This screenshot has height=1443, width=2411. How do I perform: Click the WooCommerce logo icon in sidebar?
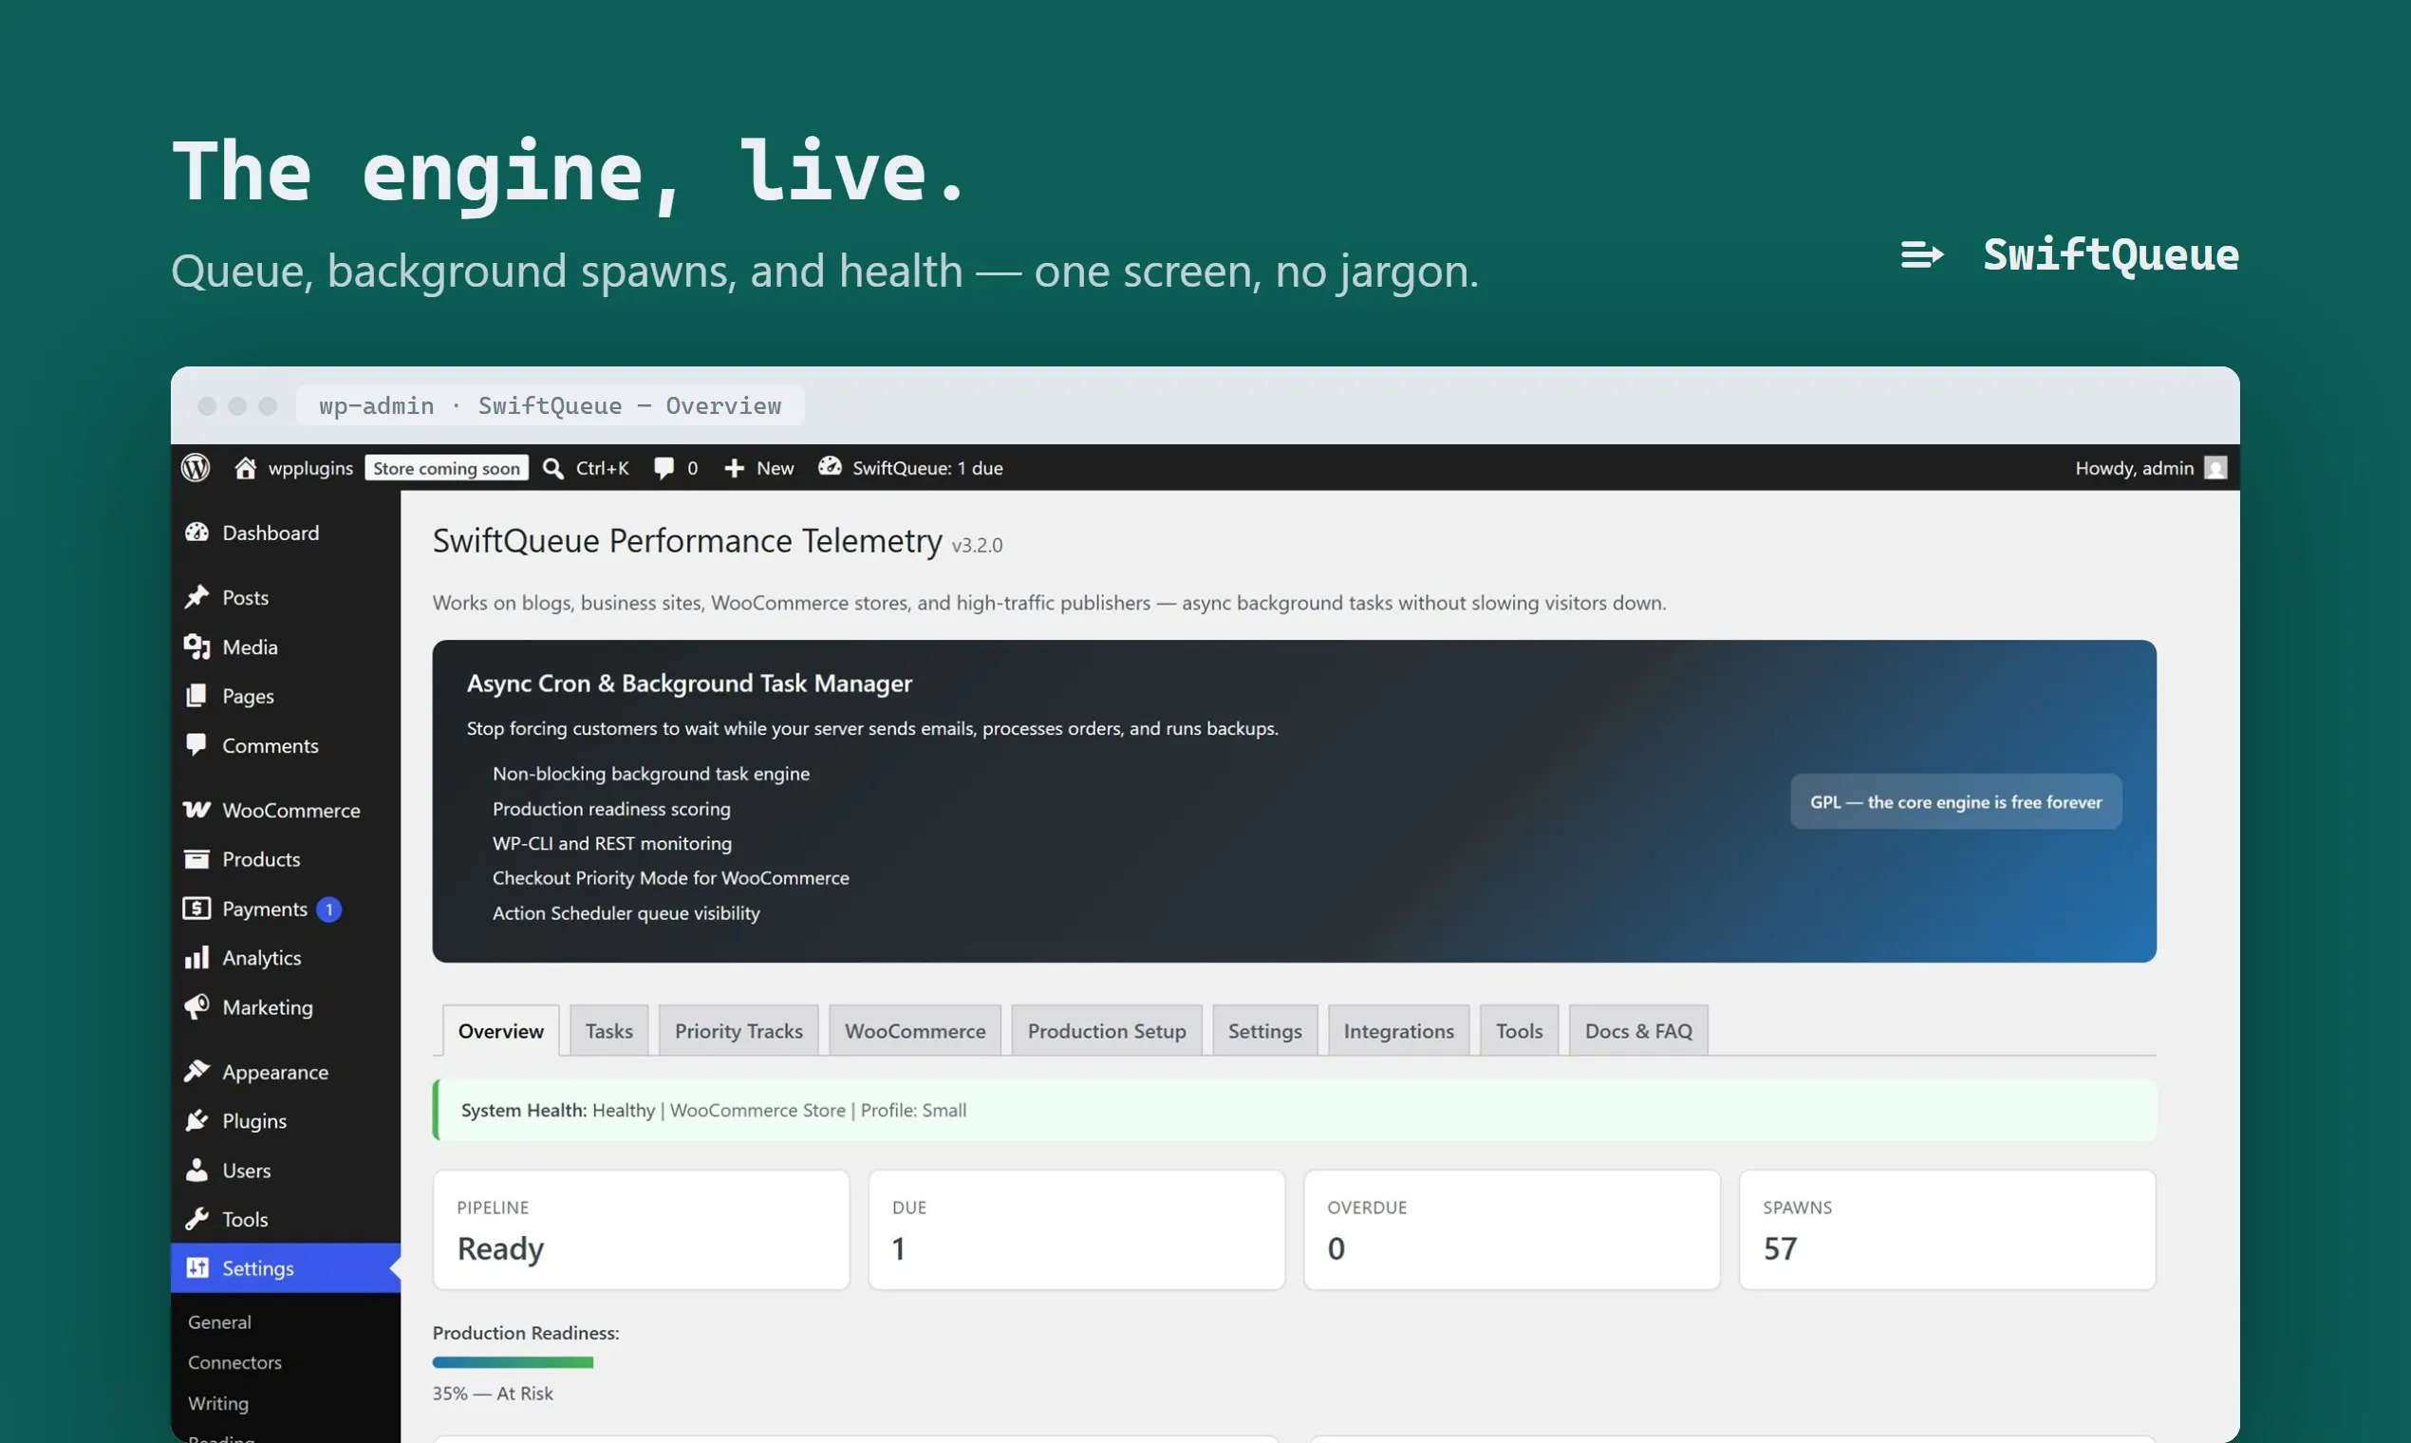click(x=197, y=809)
